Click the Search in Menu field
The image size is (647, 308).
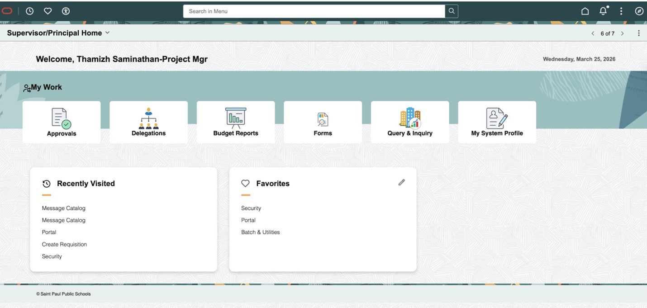314,11
